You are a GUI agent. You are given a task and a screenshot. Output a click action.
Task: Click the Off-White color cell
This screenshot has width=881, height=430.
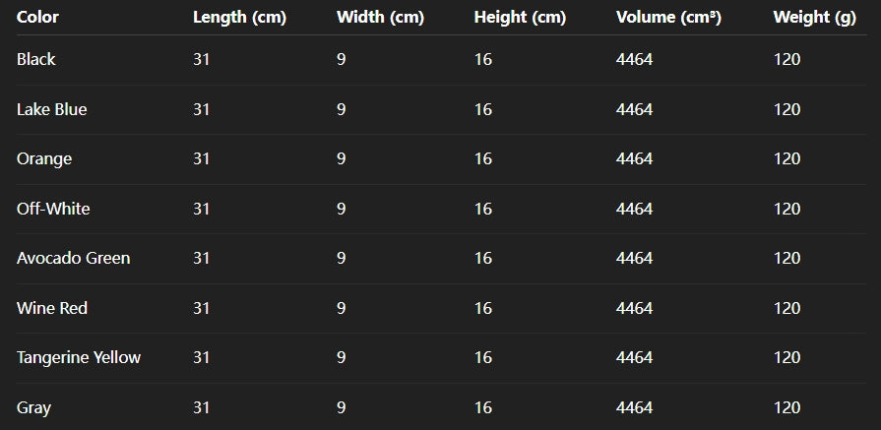(x=53, y=209)
